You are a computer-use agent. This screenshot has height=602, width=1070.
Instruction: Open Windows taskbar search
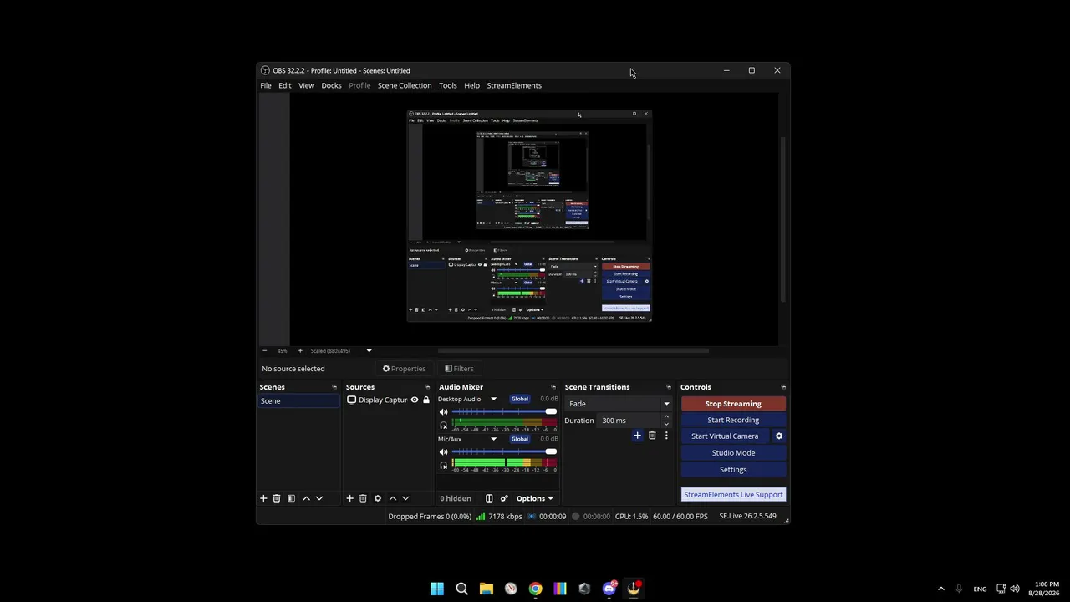click(x=461, y=589)
